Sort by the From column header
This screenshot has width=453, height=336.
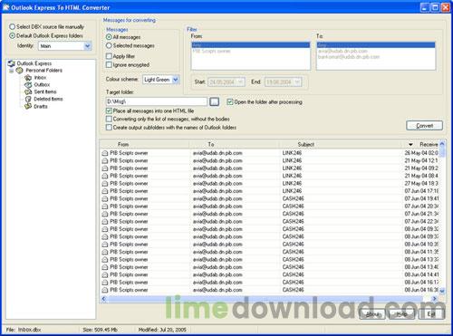(144, 144)
